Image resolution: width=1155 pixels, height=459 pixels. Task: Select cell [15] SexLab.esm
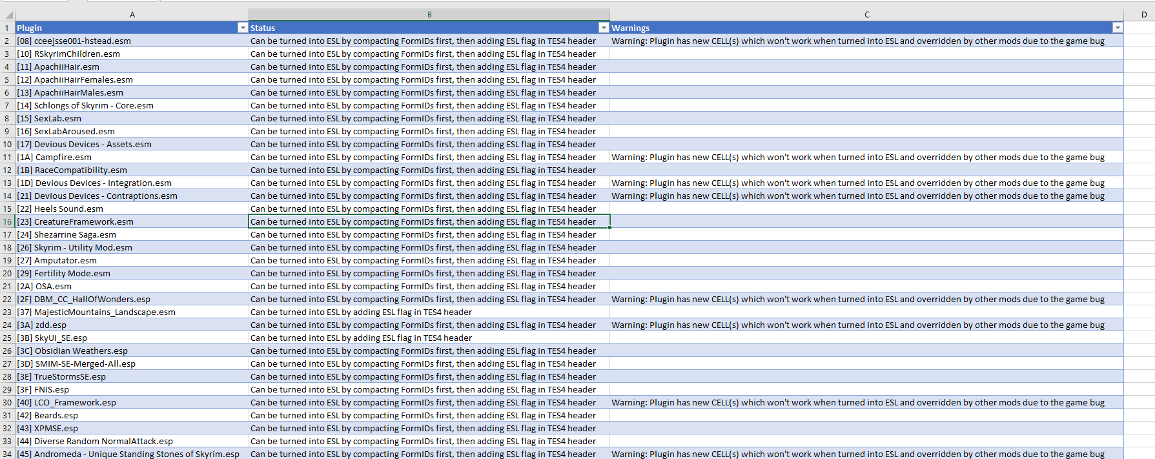[132, 118]
